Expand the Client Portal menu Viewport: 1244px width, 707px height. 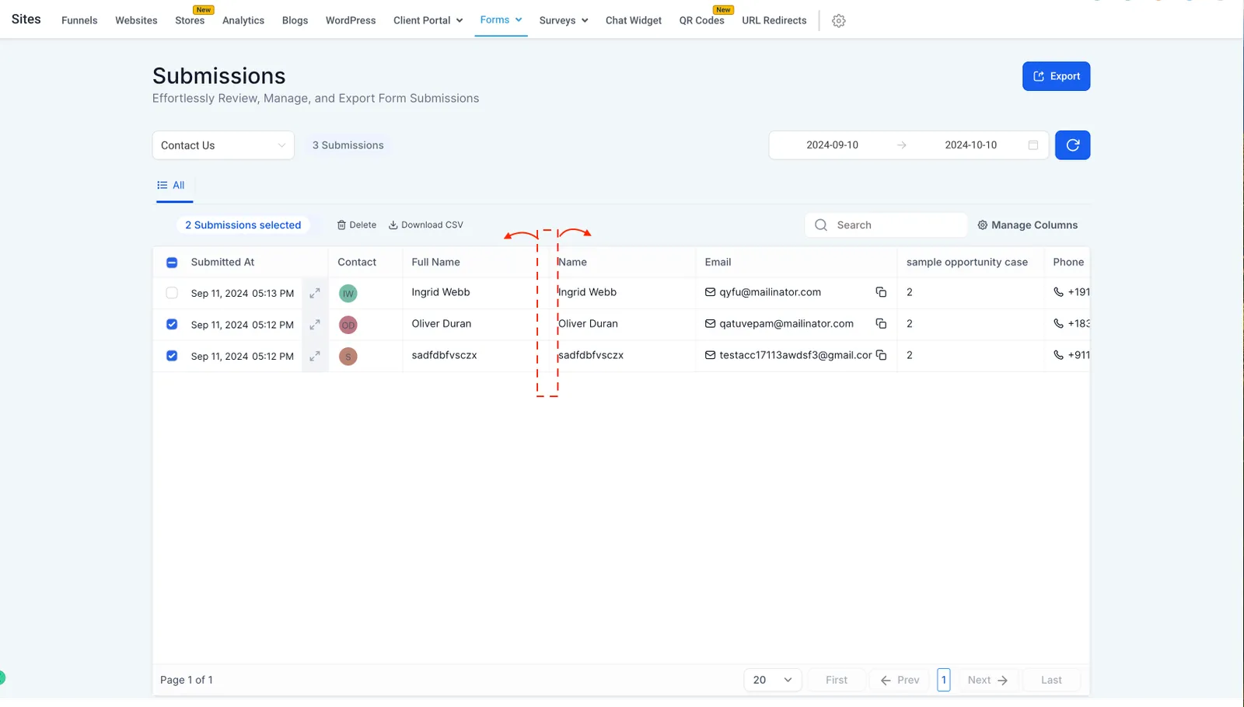(x=428, y=20)
